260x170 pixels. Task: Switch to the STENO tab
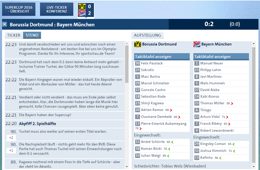tap(32, 35)
